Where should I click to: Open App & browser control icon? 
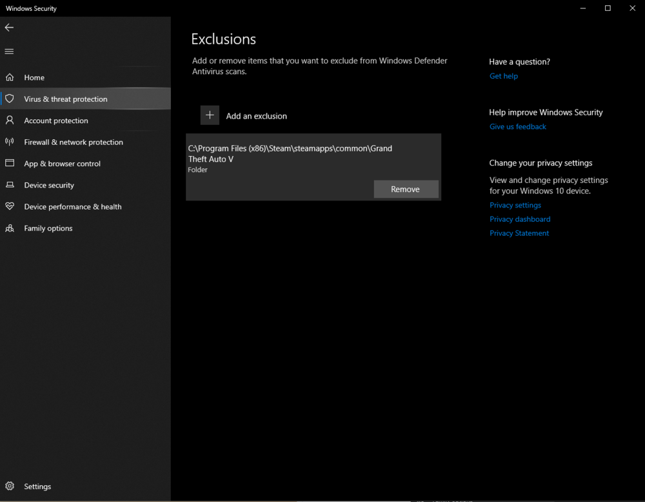tap(10, 164)
